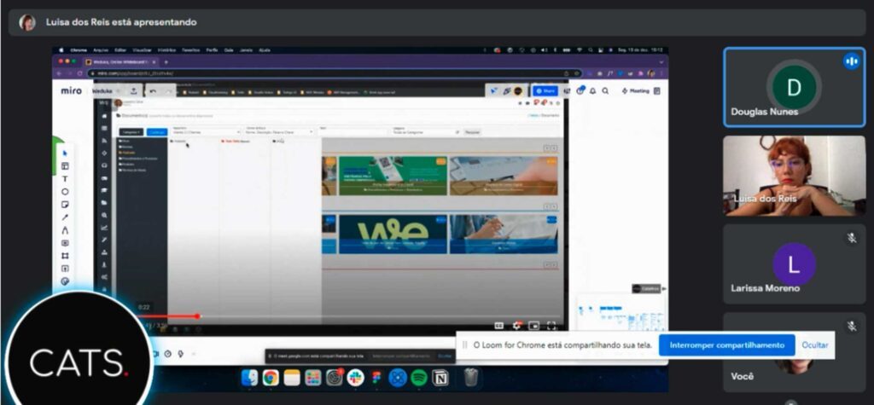Open the Meeting panel in Miro
This screenshot has height=405, width=874.
pos(636,90)
